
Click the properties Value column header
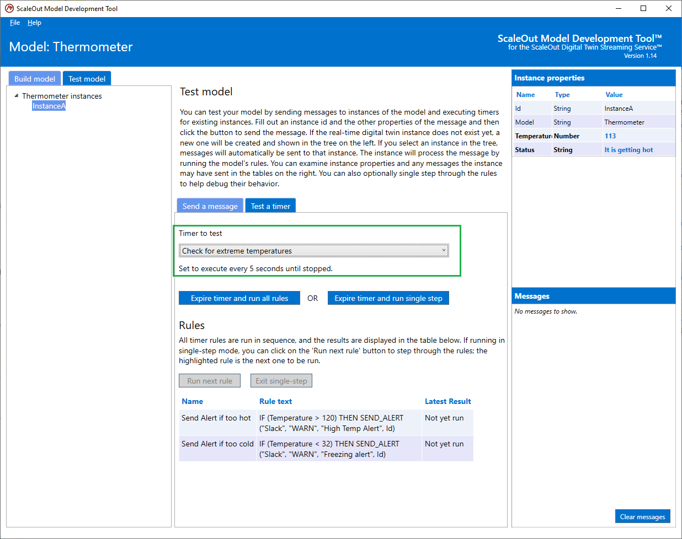(614, 95)
